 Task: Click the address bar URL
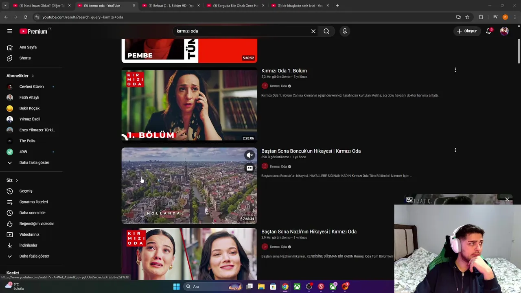coord(83,17)
